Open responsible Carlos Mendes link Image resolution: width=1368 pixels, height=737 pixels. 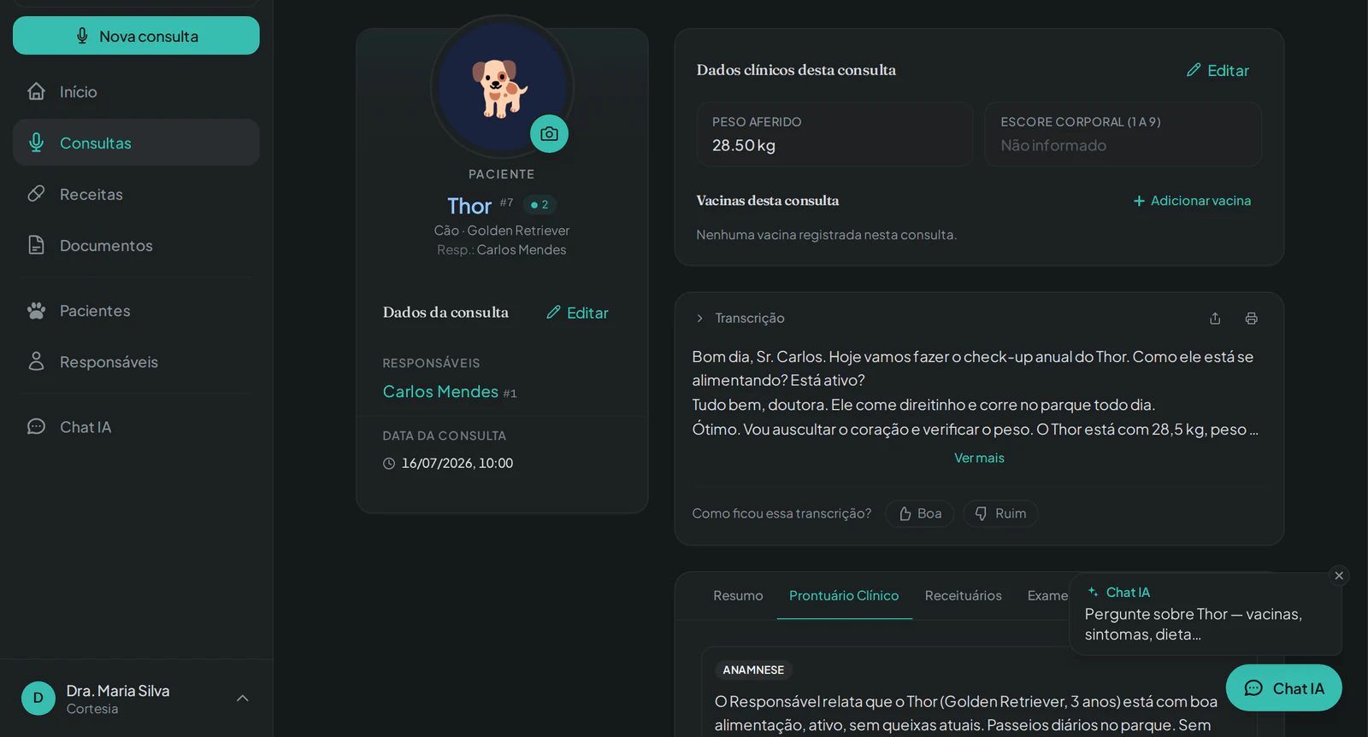click(x=440, y=391)
